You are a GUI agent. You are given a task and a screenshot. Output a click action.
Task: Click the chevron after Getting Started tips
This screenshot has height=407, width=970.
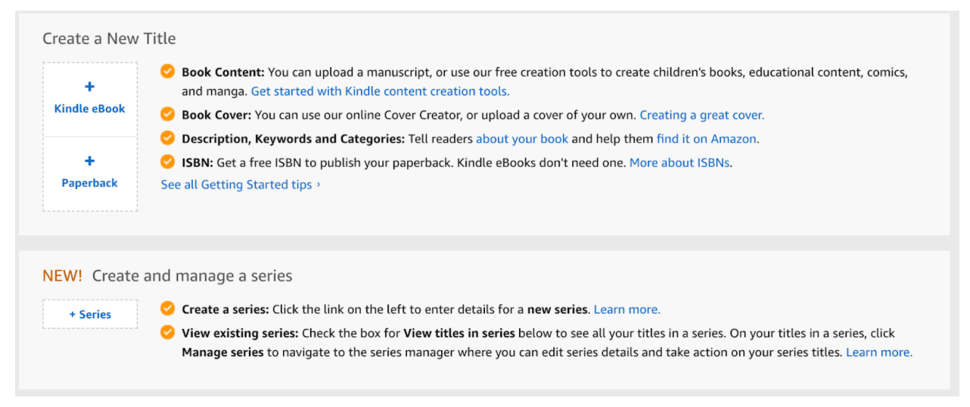(x=319, y=185)
